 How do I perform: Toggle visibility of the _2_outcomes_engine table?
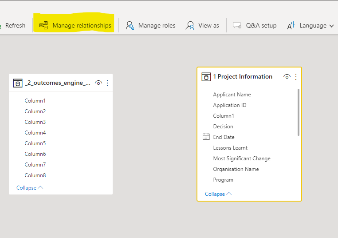click(x=98, y=83)
